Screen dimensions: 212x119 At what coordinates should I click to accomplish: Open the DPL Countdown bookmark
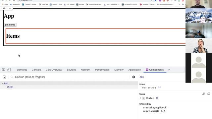(x=112, y=4)
